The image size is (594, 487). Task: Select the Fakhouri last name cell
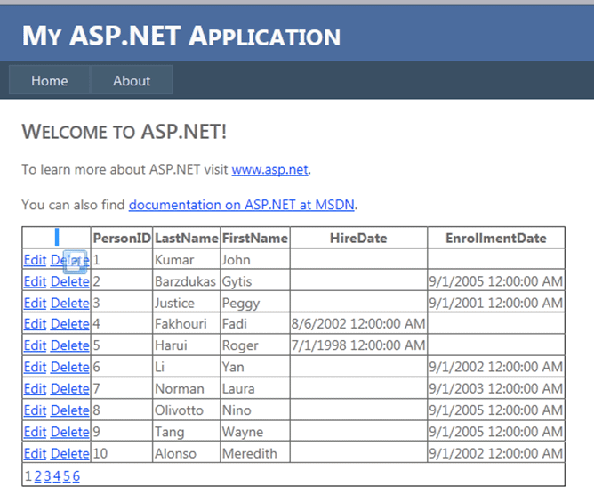click(187, 323)
